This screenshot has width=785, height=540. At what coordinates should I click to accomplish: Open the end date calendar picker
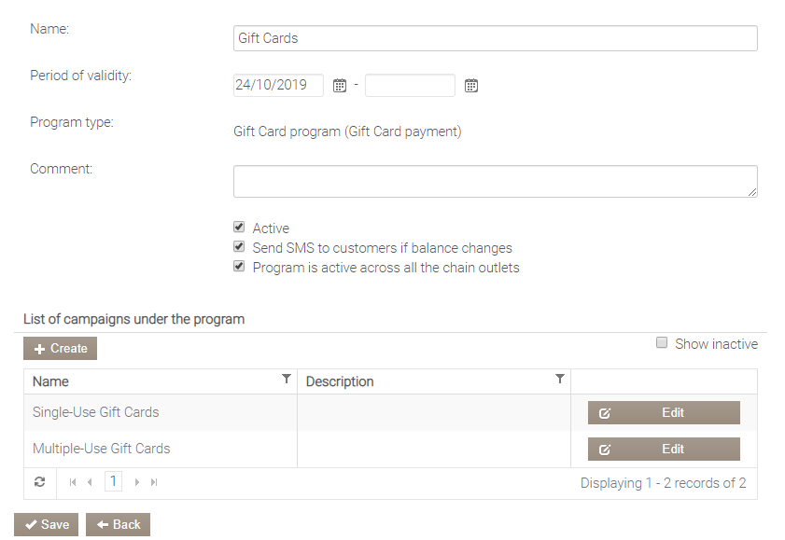click(471, 86)
